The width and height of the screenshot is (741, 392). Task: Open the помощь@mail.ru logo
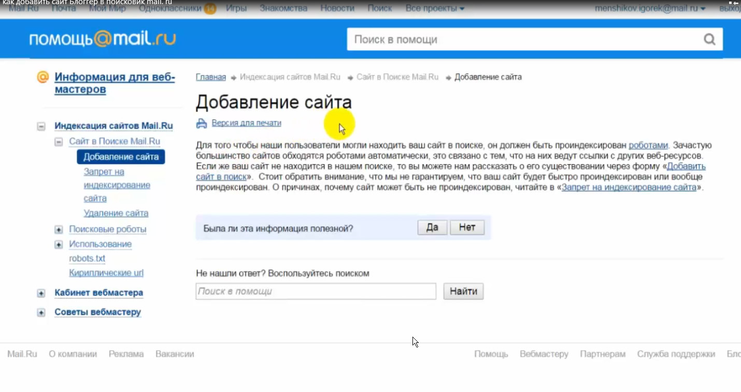103,39
